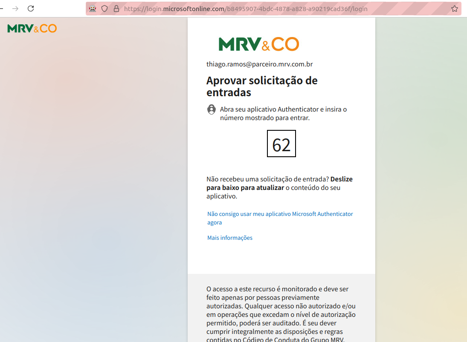467x342 pixels.
Task: Click the browser forward arrow
Action: coord(15,9)
